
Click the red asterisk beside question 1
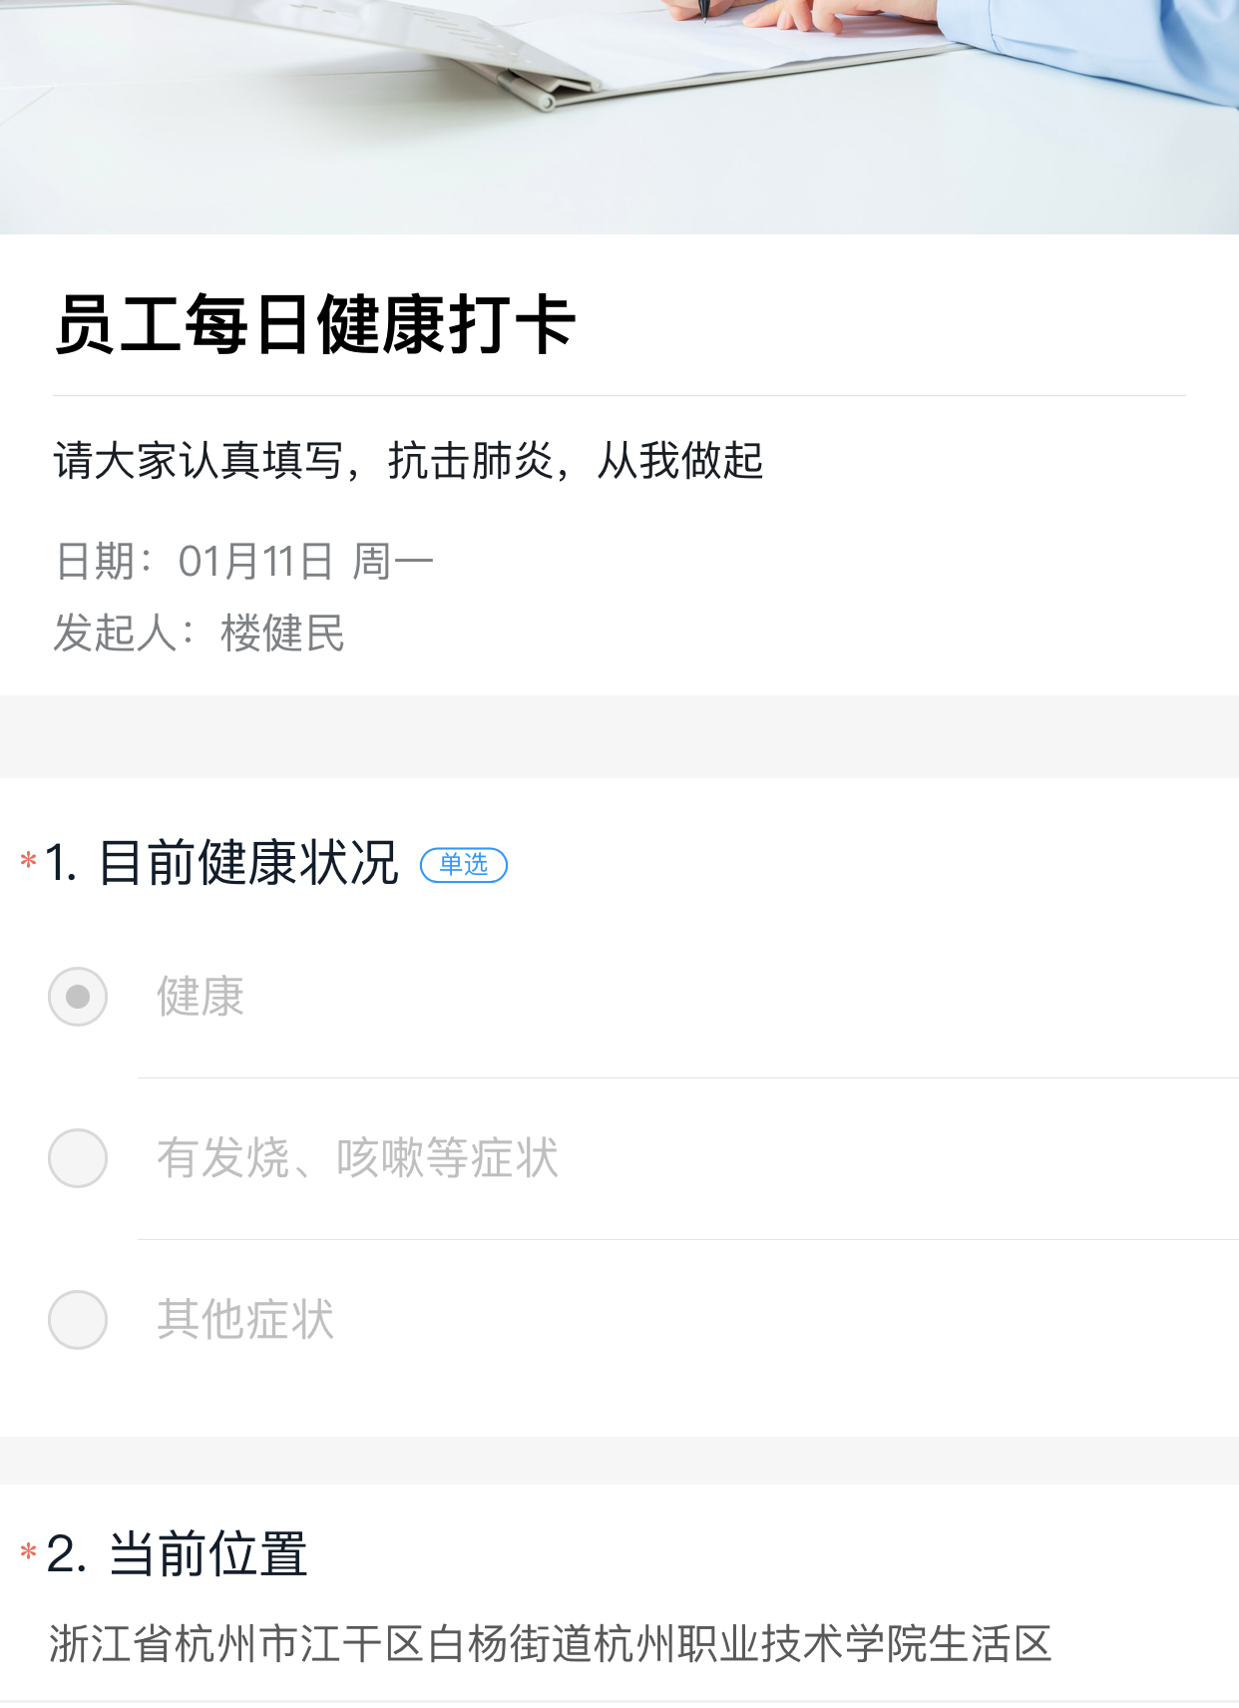pyautogui.click(x=28, y=860)
